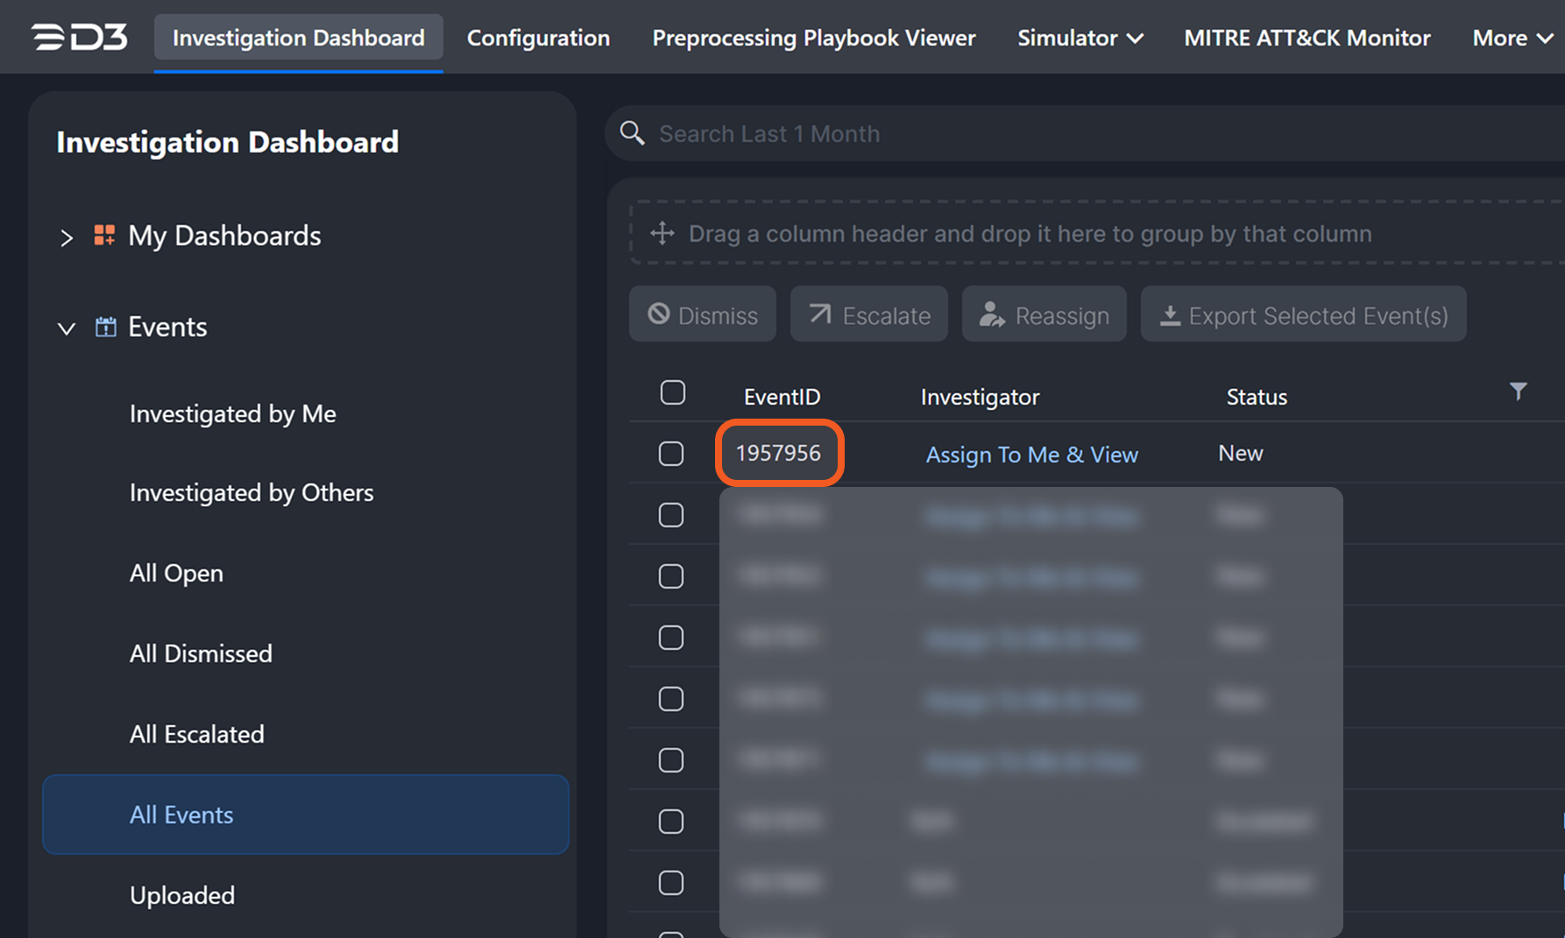Open the Uploaded events view
The width and height of the screenshot is (1565, 938).
click(x=182, y=895)
